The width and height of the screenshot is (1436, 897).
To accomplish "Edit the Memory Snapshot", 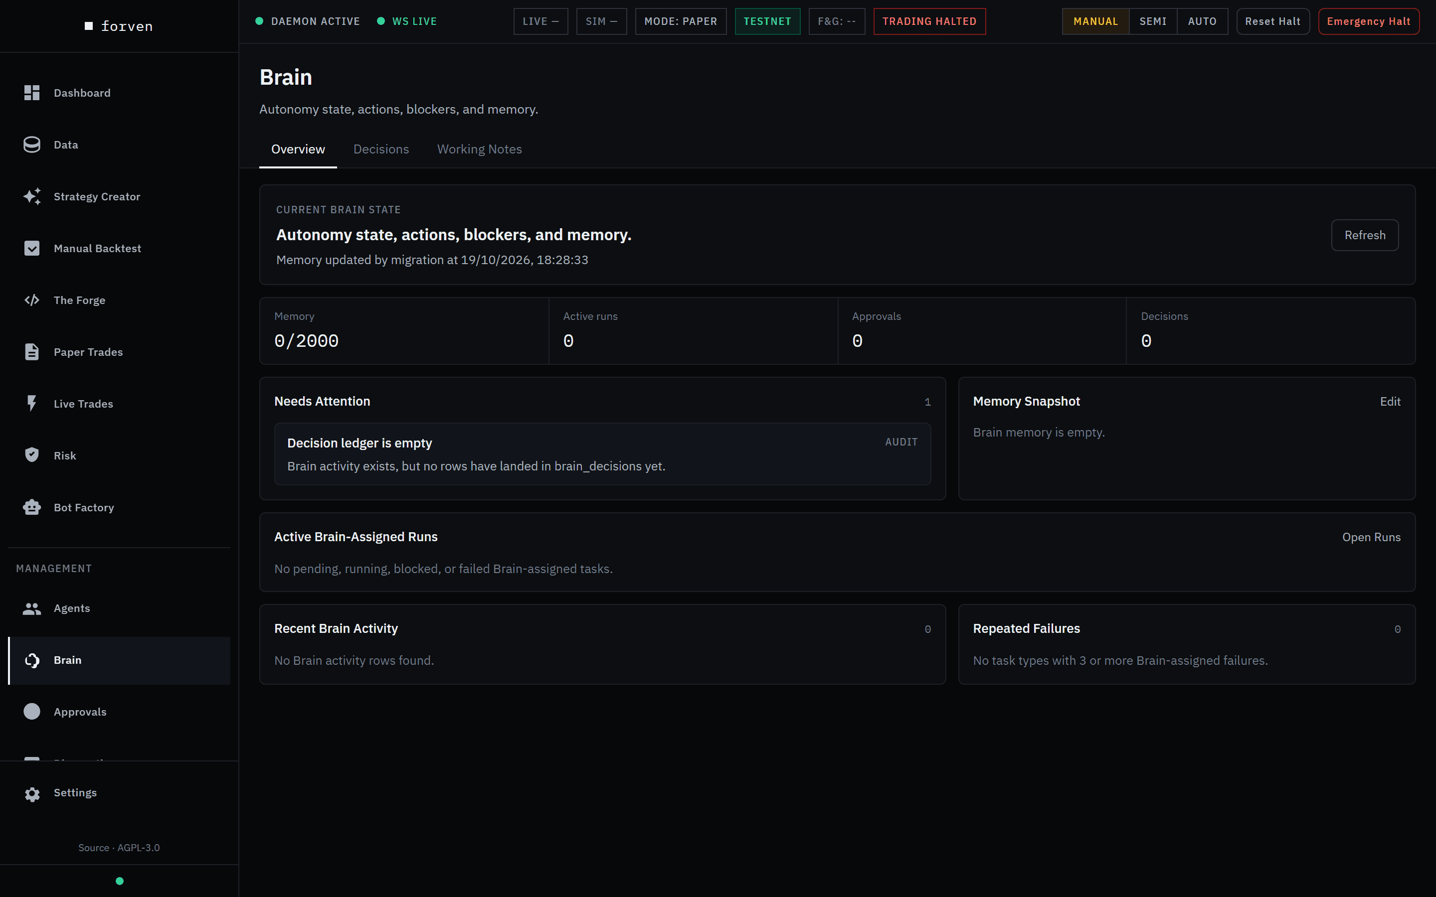I will (1390, 402).
